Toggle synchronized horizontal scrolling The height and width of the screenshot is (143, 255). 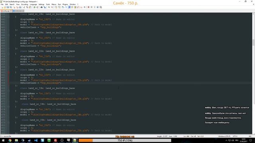coord(59,7)
